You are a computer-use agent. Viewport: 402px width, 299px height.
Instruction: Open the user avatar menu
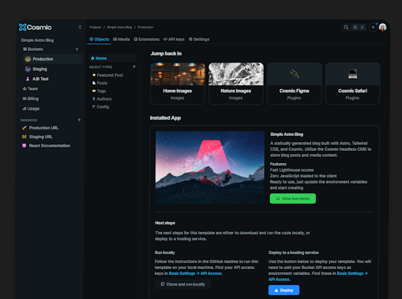tap(383, 27)
